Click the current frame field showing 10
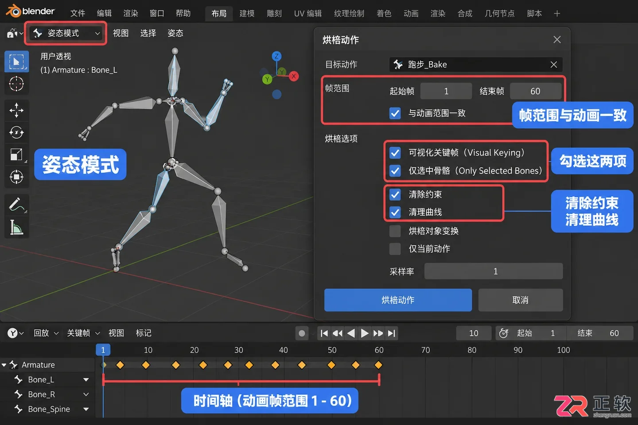 (x=474, y=333)
